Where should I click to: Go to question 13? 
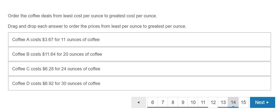click(x=223, y=102)
